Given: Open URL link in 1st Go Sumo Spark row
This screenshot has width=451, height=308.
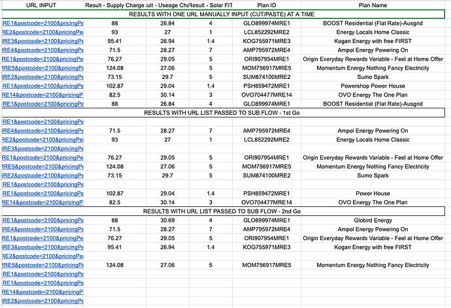Looking at the screenshot, I should pyautogui.click(x=42, y=176).
